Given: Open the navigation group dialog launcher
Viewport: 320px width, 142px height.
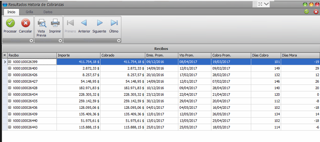Looking at the screenshot, I should [x=118, y=41].
